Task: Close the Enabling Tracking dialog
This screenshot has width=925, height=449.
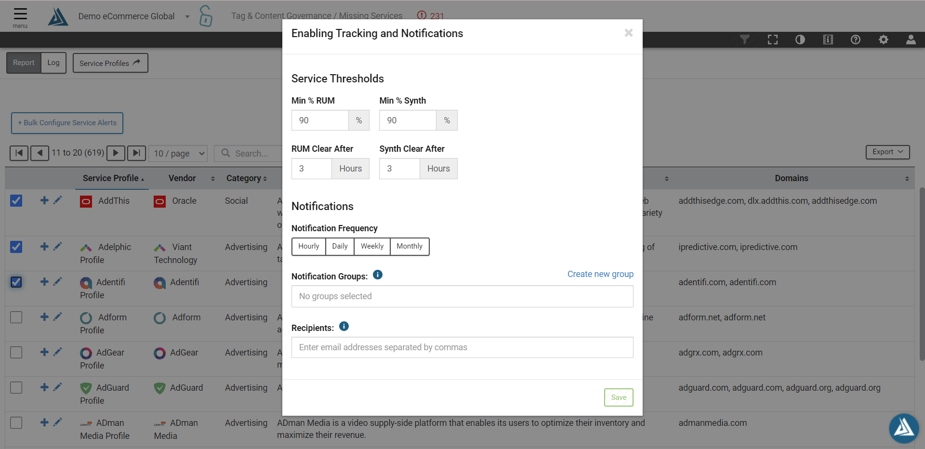Action: tap(628, 33)
